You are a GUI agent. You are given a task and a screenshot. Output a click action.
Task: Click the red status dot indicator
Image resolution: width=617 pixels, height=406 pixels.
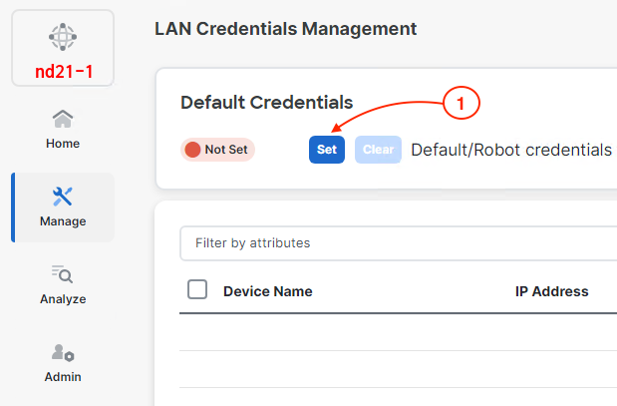click(x=192, y=150)
